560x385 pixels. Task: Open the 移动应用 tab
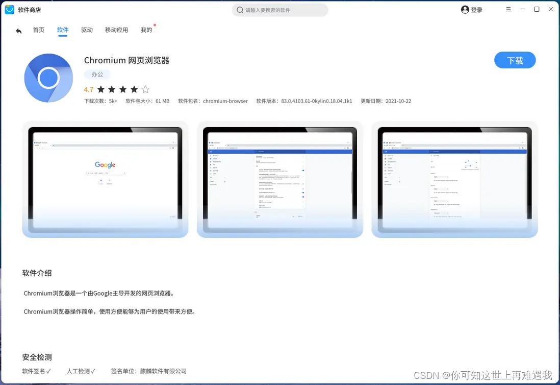coord(116,30)
